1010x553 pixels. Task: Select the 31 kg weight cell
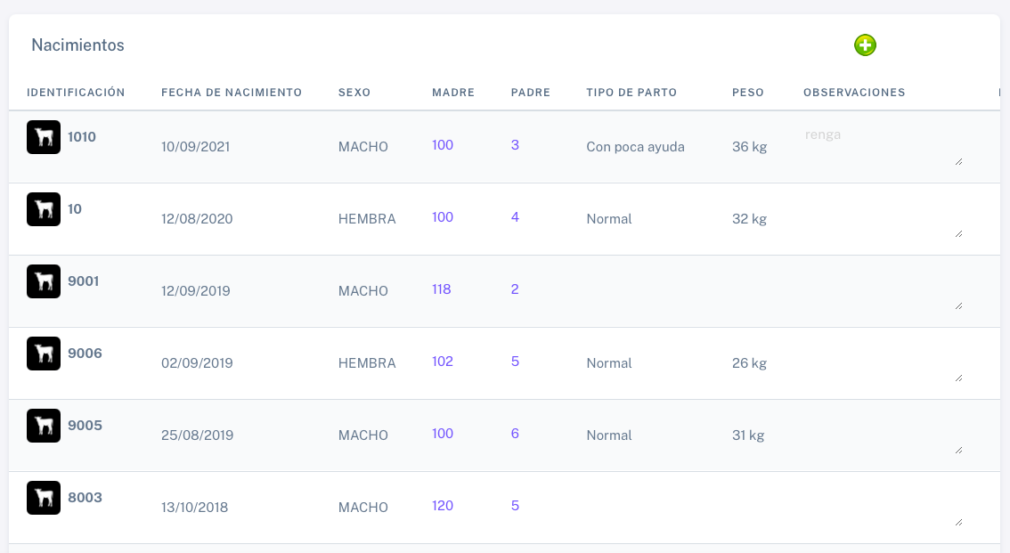pyautogui.click(x=748, y=435)
